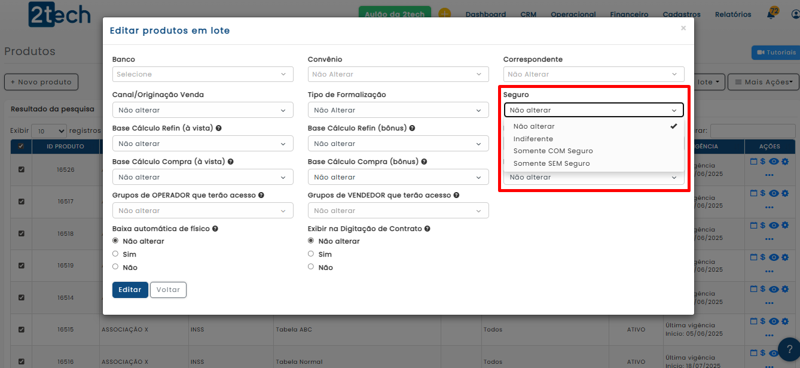Click the Voltar button

(168, 290)
